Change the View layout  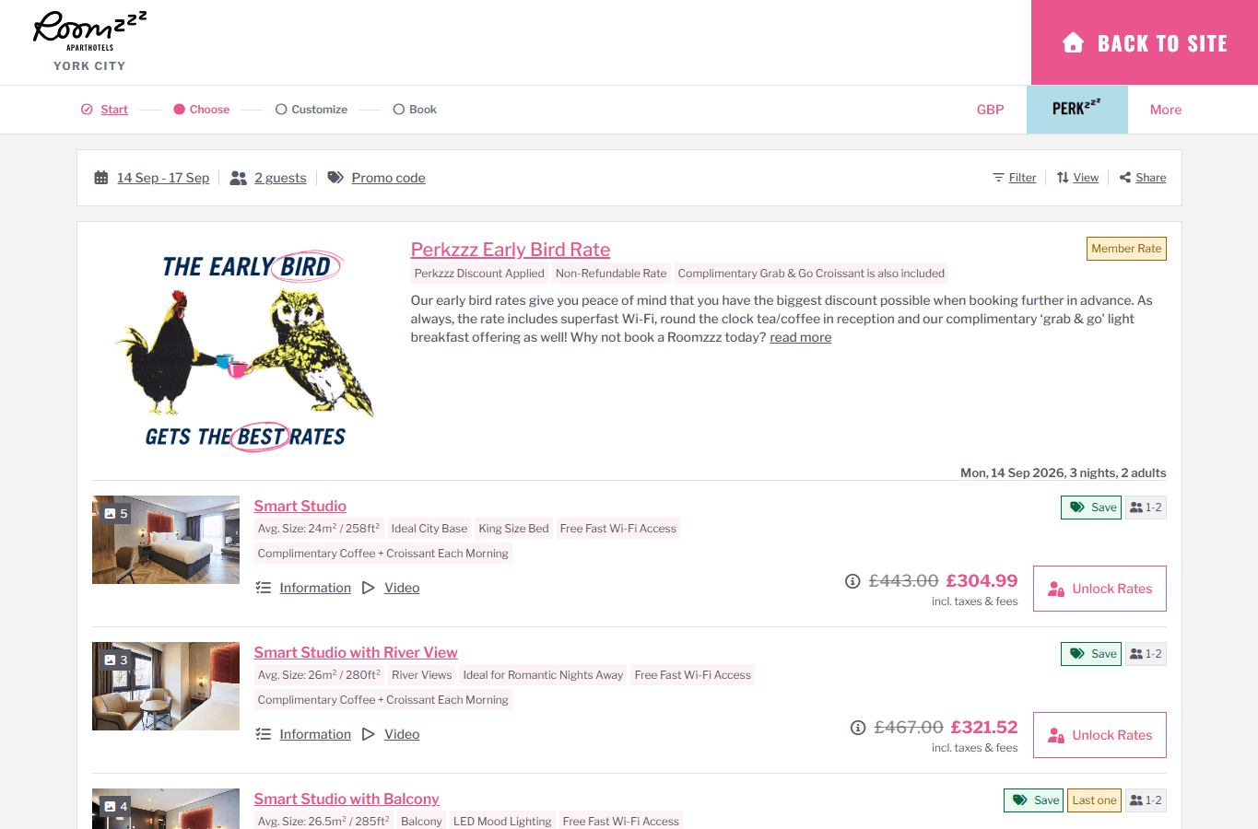[1086, 178]
